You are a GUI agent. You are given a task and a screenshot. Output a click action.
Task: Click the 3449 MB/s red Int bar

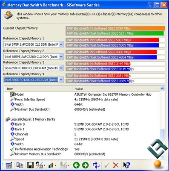pyautogui.click(x=98, y=64)
